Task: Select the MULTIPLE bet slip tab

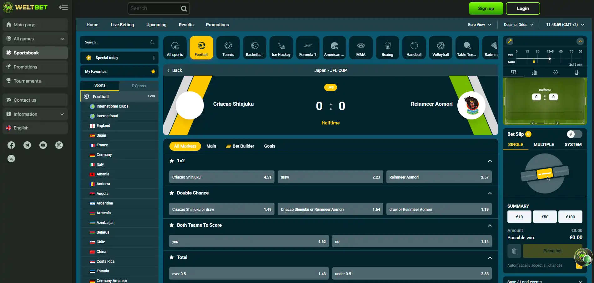Action: (x=544, y=144)
